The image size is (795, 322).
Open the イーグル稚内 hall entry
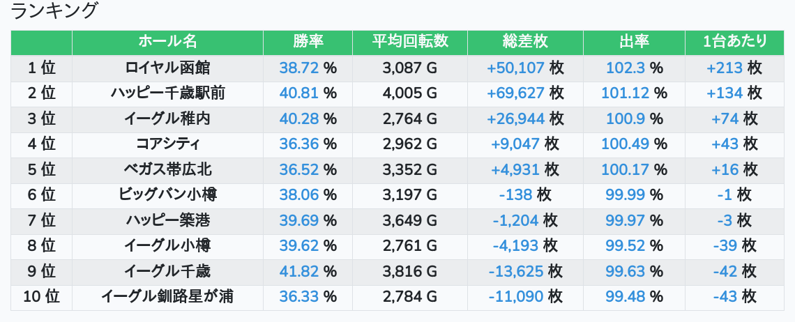coord(167,118)
